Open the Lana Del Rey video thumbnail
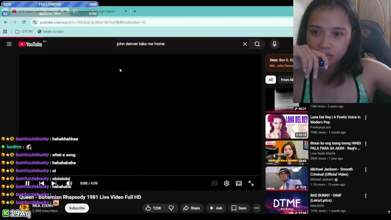Screen dimensions: 391x220 [x=287, y=127]
